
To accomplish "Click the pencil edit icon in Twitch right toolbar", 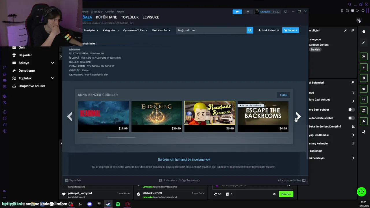I will coord(364,42).
